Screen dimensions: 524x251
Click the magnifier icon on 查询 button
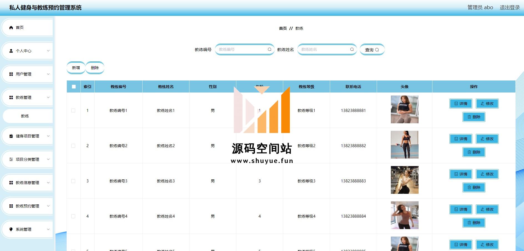point(377,50)
